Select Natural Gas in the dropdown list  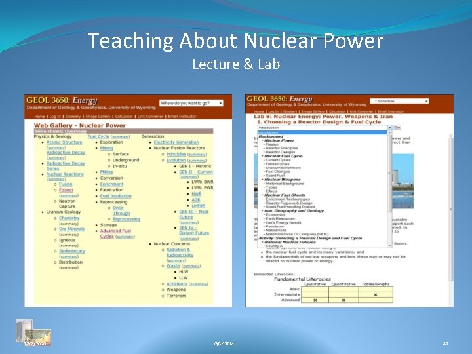[x=276, y=230]
